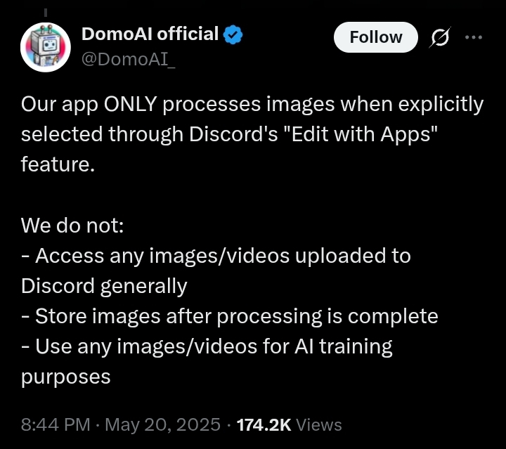Click the blue verified checkmark badge
The height and width of the screenshot is (449, 506).
[x=233, y=35]
